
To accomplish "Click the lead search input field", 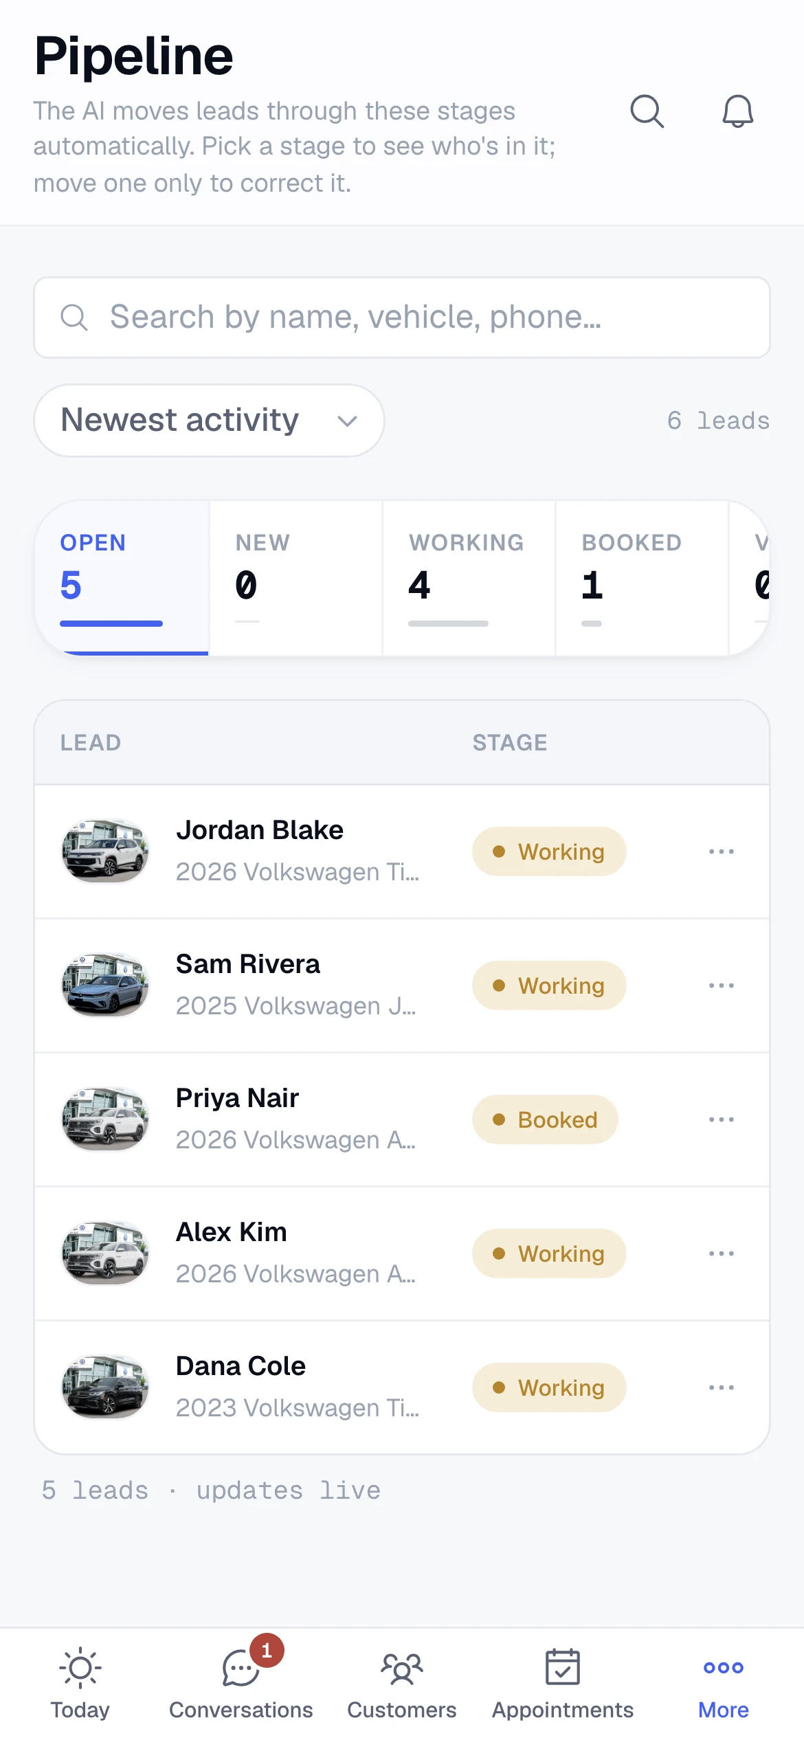I will click(x=402, y=317).
